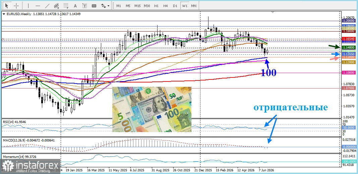The height and width of the screenshot is (174, 358).
Task: Click the EURUSD,Weekly chart title
Action: [19, 14]
